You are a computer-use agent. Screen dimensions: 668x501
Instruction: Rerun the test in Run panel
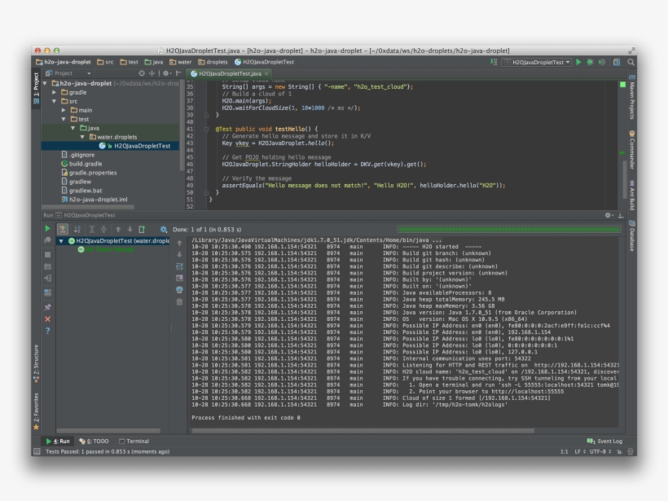(x=47, y=229)
